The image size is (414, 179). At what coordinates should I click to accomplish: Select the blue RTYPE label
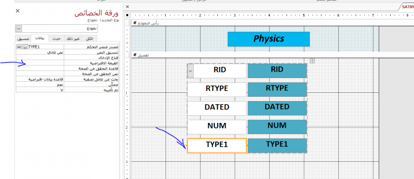(x=277, y=89)
